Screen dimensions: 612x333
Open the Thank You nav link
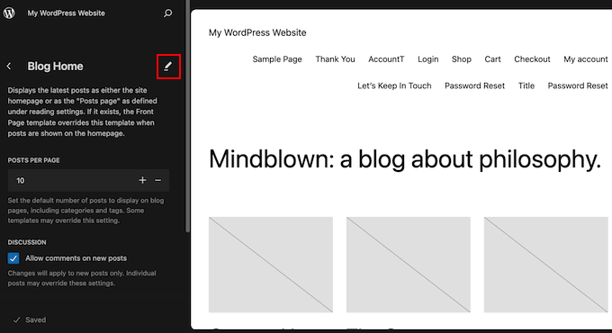coord(336,59)
